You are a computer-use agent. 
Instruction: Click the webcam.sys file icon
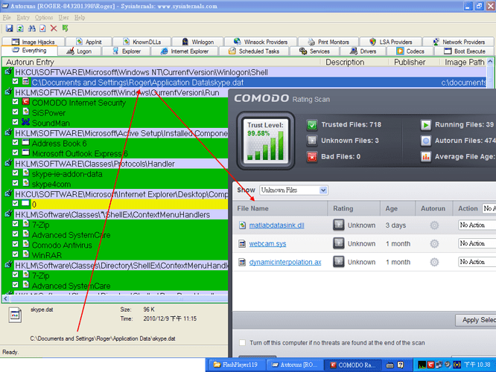tap(242, 243)
